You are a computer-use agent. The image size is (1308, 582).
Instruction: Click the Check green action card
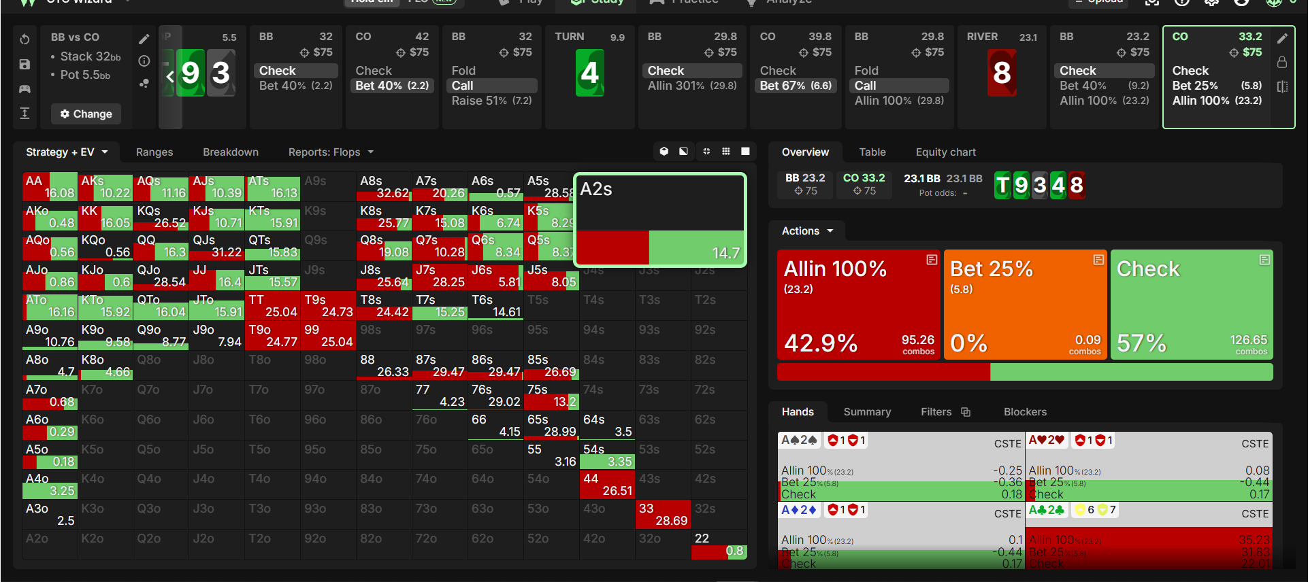(1192, 305)
